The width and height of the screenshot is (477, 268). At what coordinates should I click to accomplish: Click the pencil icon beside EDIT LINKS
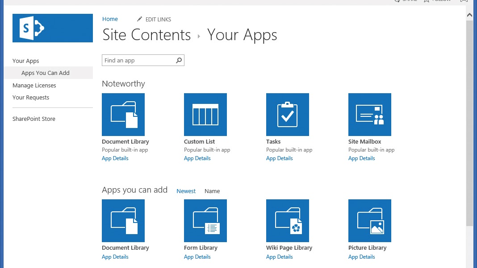coord(139,19)
